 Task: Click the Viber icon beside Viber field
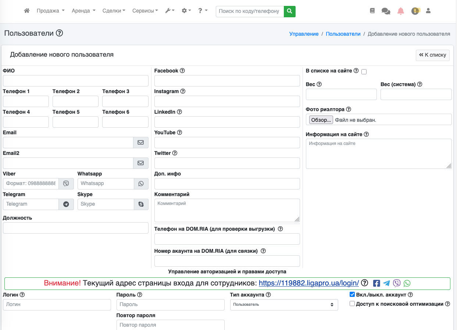[x=66, y=184]
